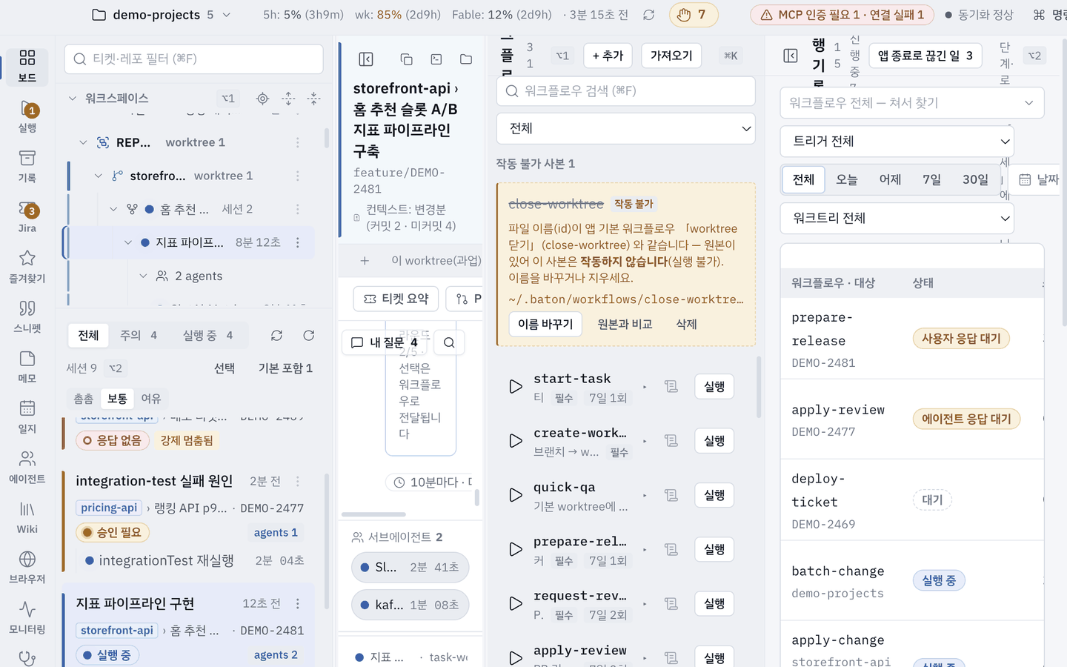Select the 30일 date range filter
Viewport: 1067px width, 667px height.
(975, 179)
